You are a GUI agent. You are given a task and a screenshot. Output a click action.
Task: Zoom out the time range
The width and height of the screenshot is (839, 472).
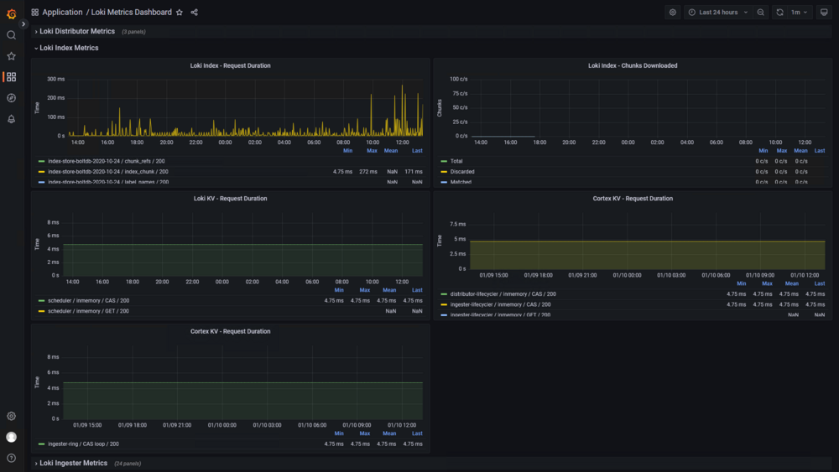760,13
